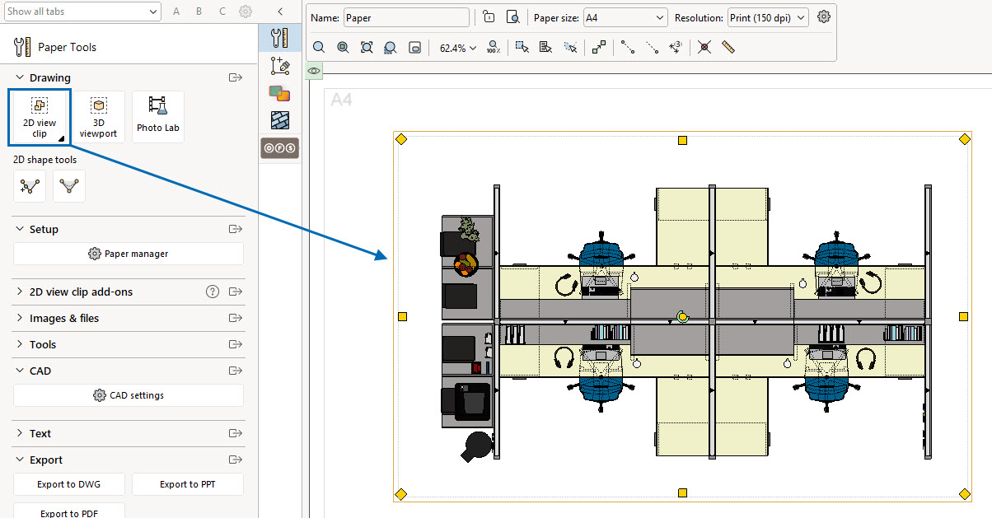Expand the 2D view clip add-ons section
992x518 pixels.
[x=20, y=292]
